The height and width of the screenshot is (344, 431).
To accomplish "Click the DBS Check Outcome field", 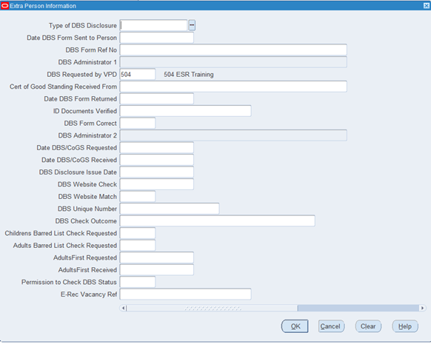I will 218,220.
